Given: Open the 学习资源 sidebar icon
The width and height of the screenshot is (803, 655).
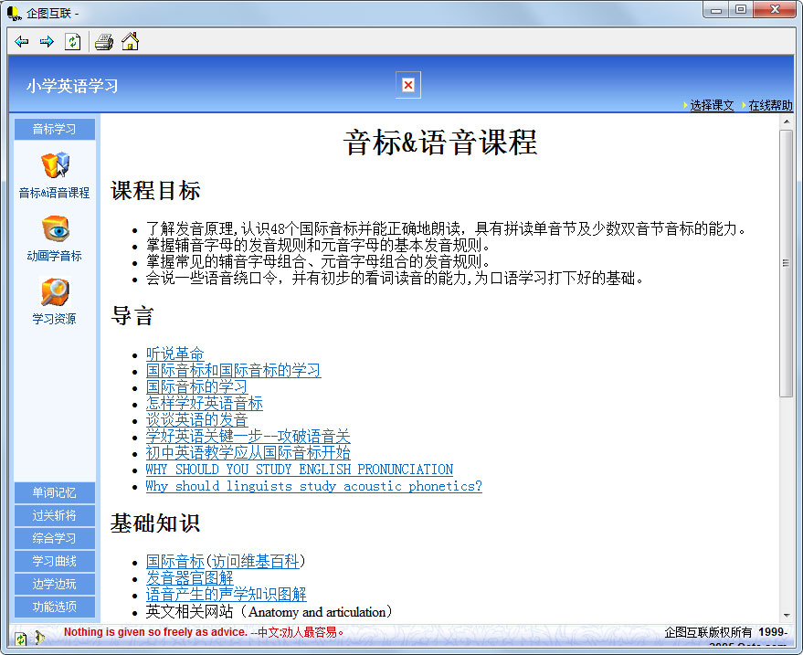Looking at the screenshot, I should pyautogui.click(x=55, y=291).
